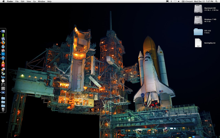This screenshot has width=220, height=138.
Task: Open the View menu
Action: click(x=29, y=1)
